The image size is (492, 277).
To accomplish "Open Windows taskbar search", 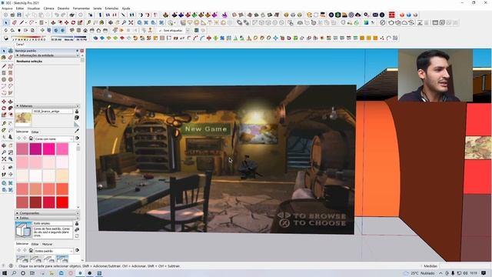I will click(x=14, y=273).
